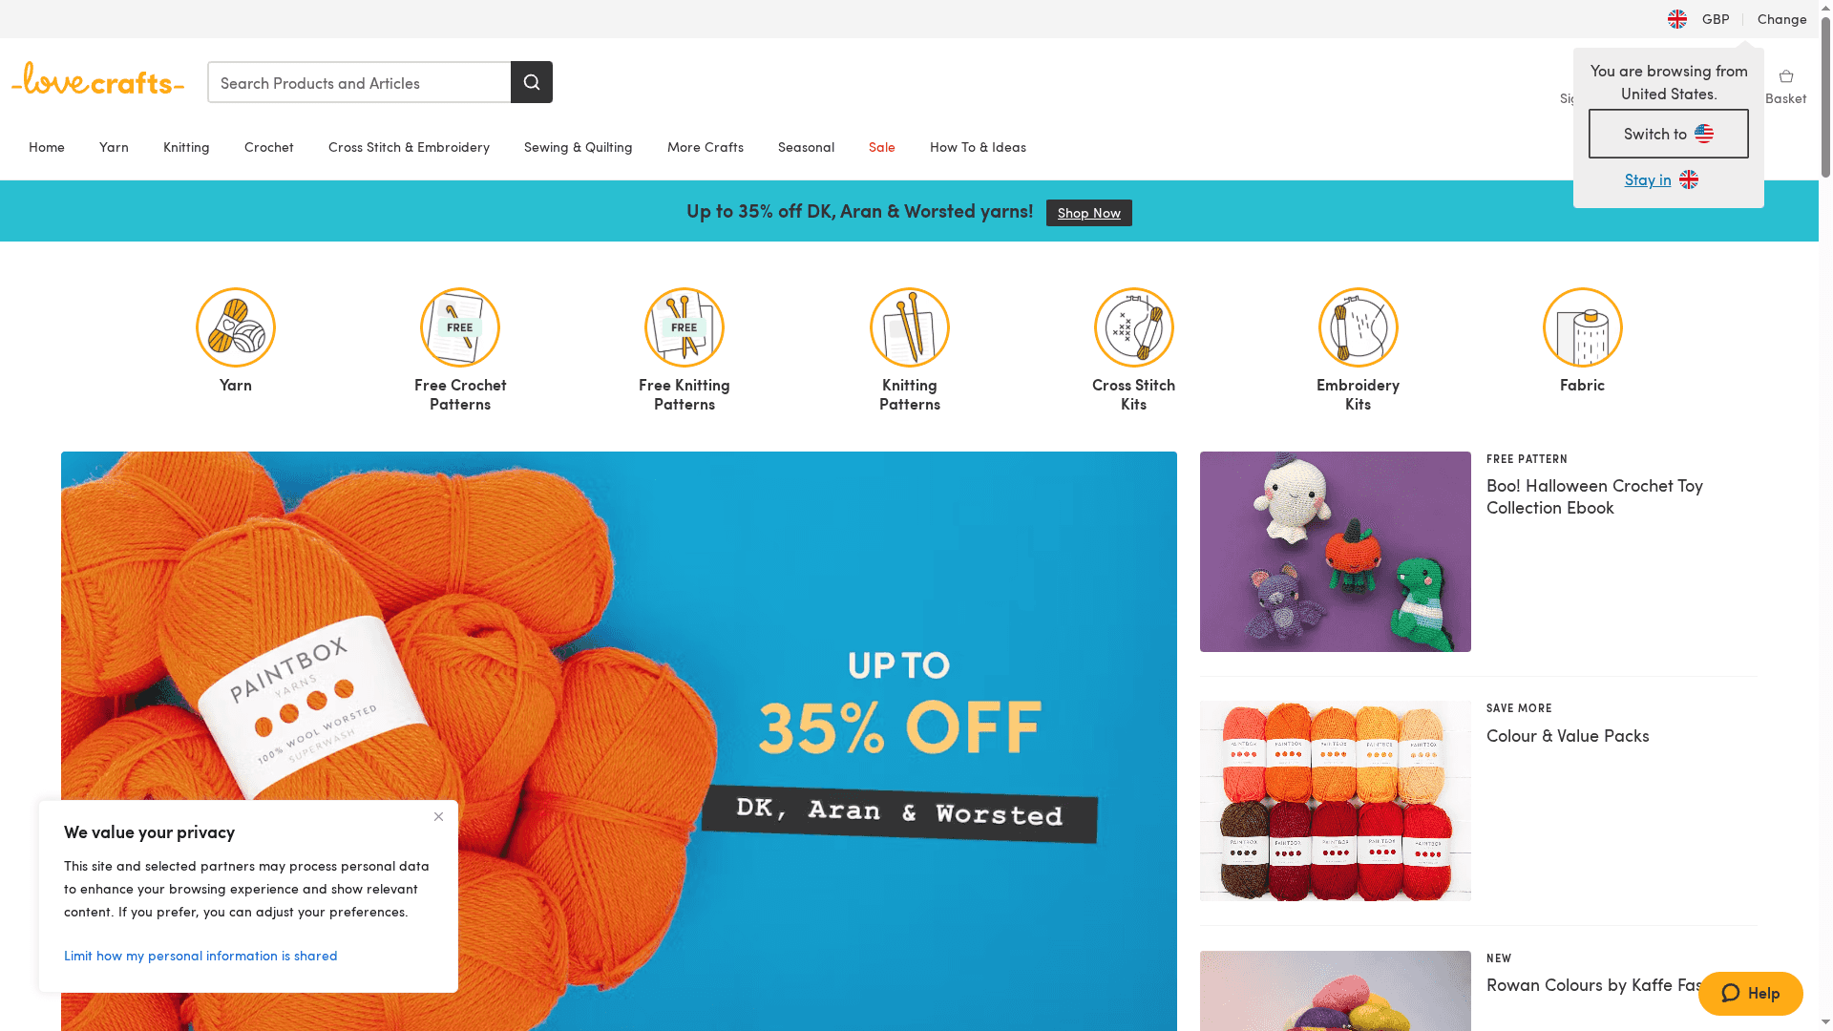Open the Yarn navigation menu
The height and width of the screenshot is (1031, 1833).
(114, 147)
